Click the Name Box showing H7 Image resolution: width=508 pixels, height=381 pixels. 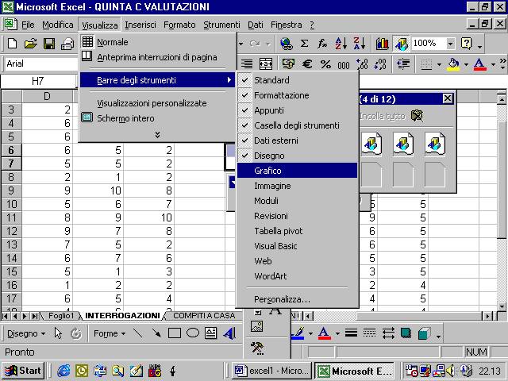coord(38,81)
